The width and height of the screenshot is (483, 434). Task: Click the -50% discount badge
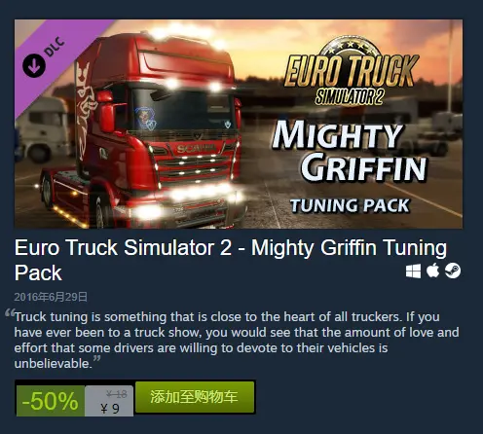click(x=51, y=401)
